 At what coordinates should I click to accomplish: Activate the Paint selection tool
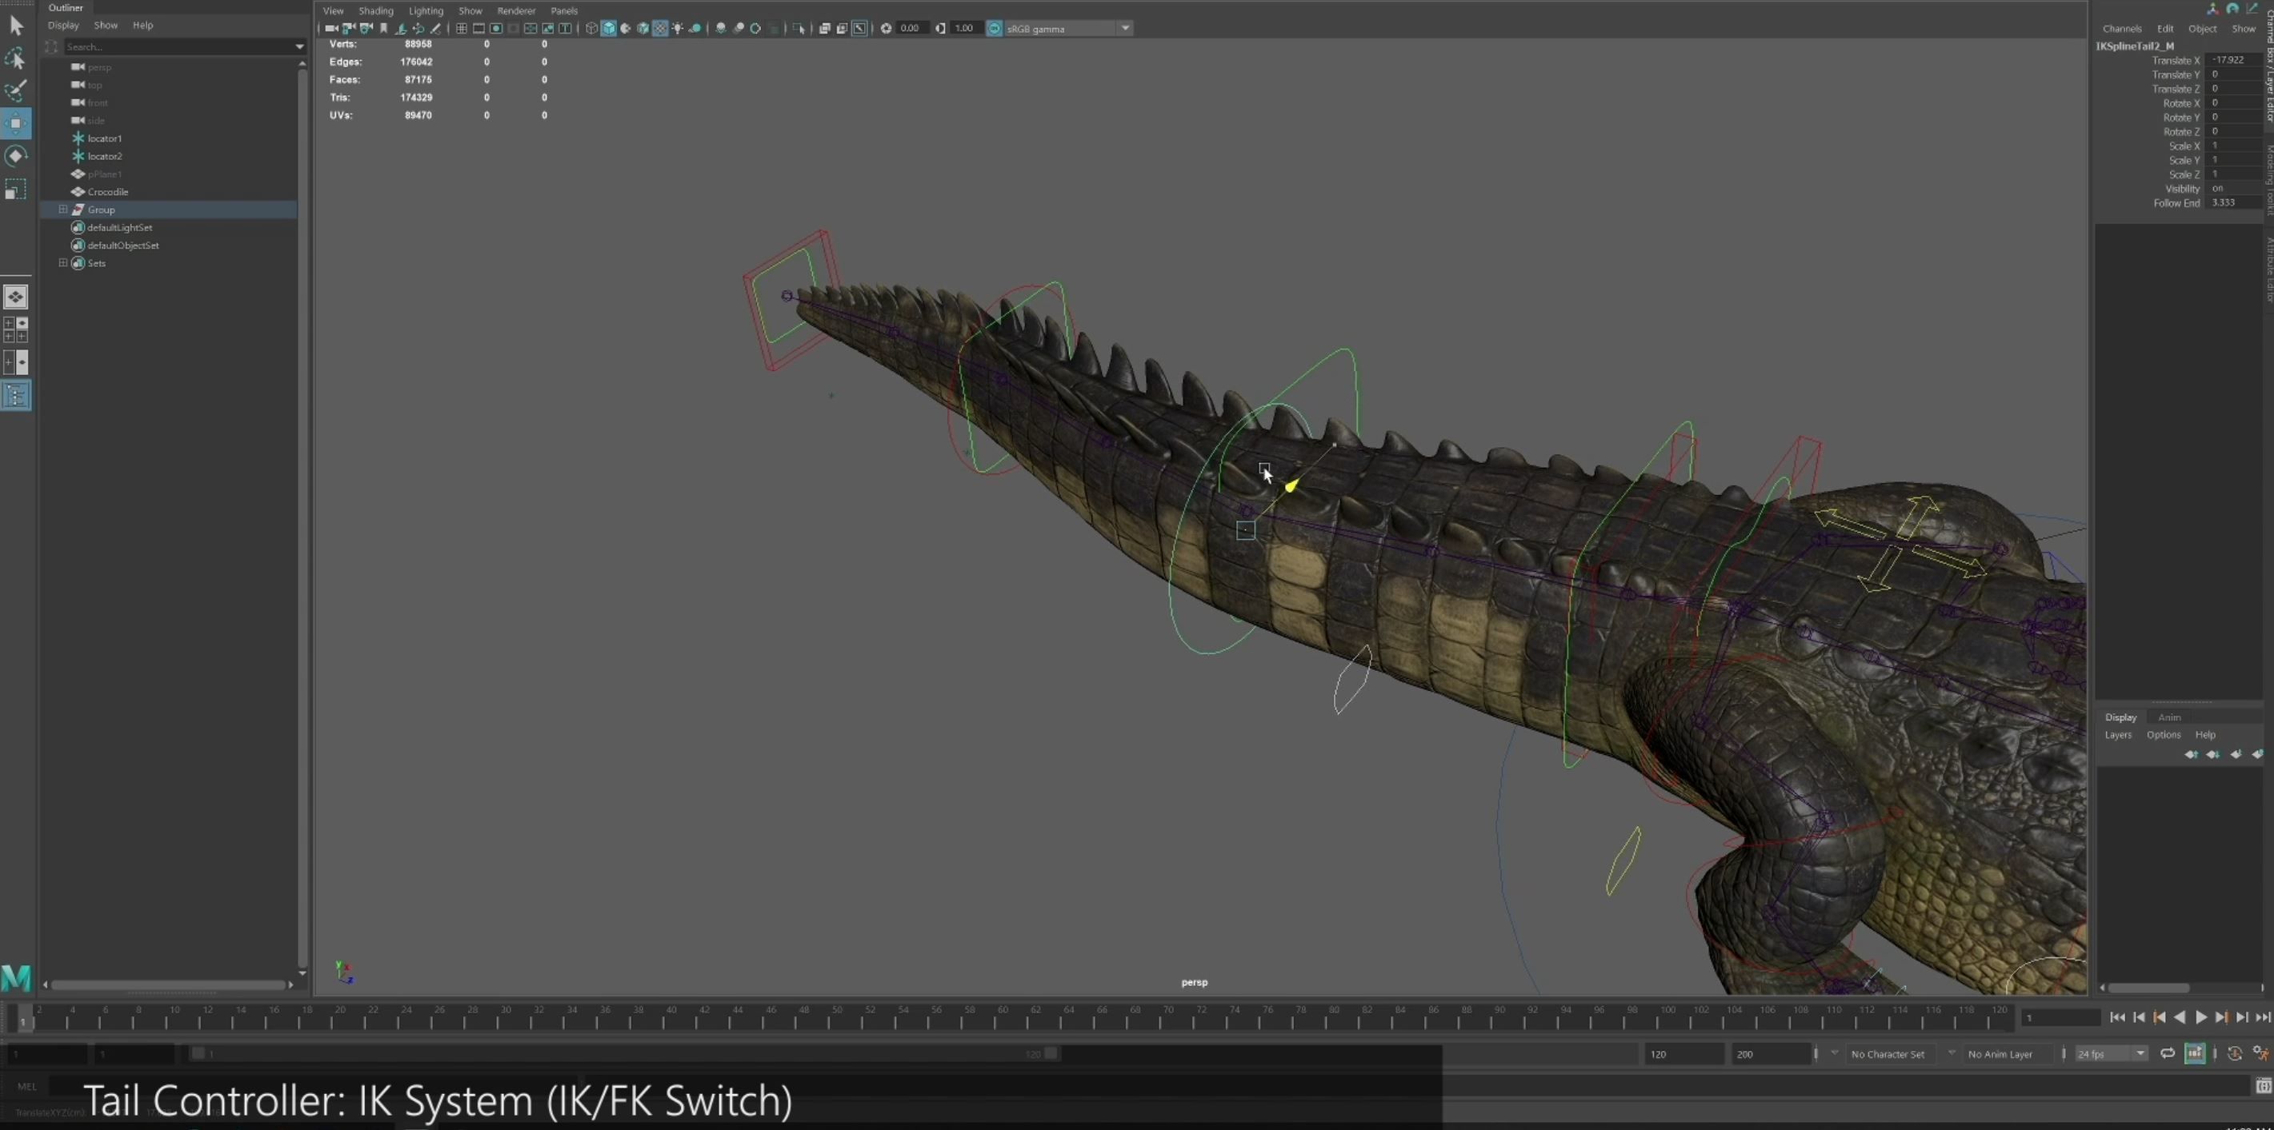click(16, 91)
